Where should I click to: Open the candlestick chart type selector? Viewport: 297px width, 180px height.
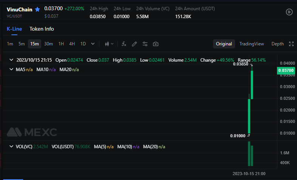click(109, 44)
